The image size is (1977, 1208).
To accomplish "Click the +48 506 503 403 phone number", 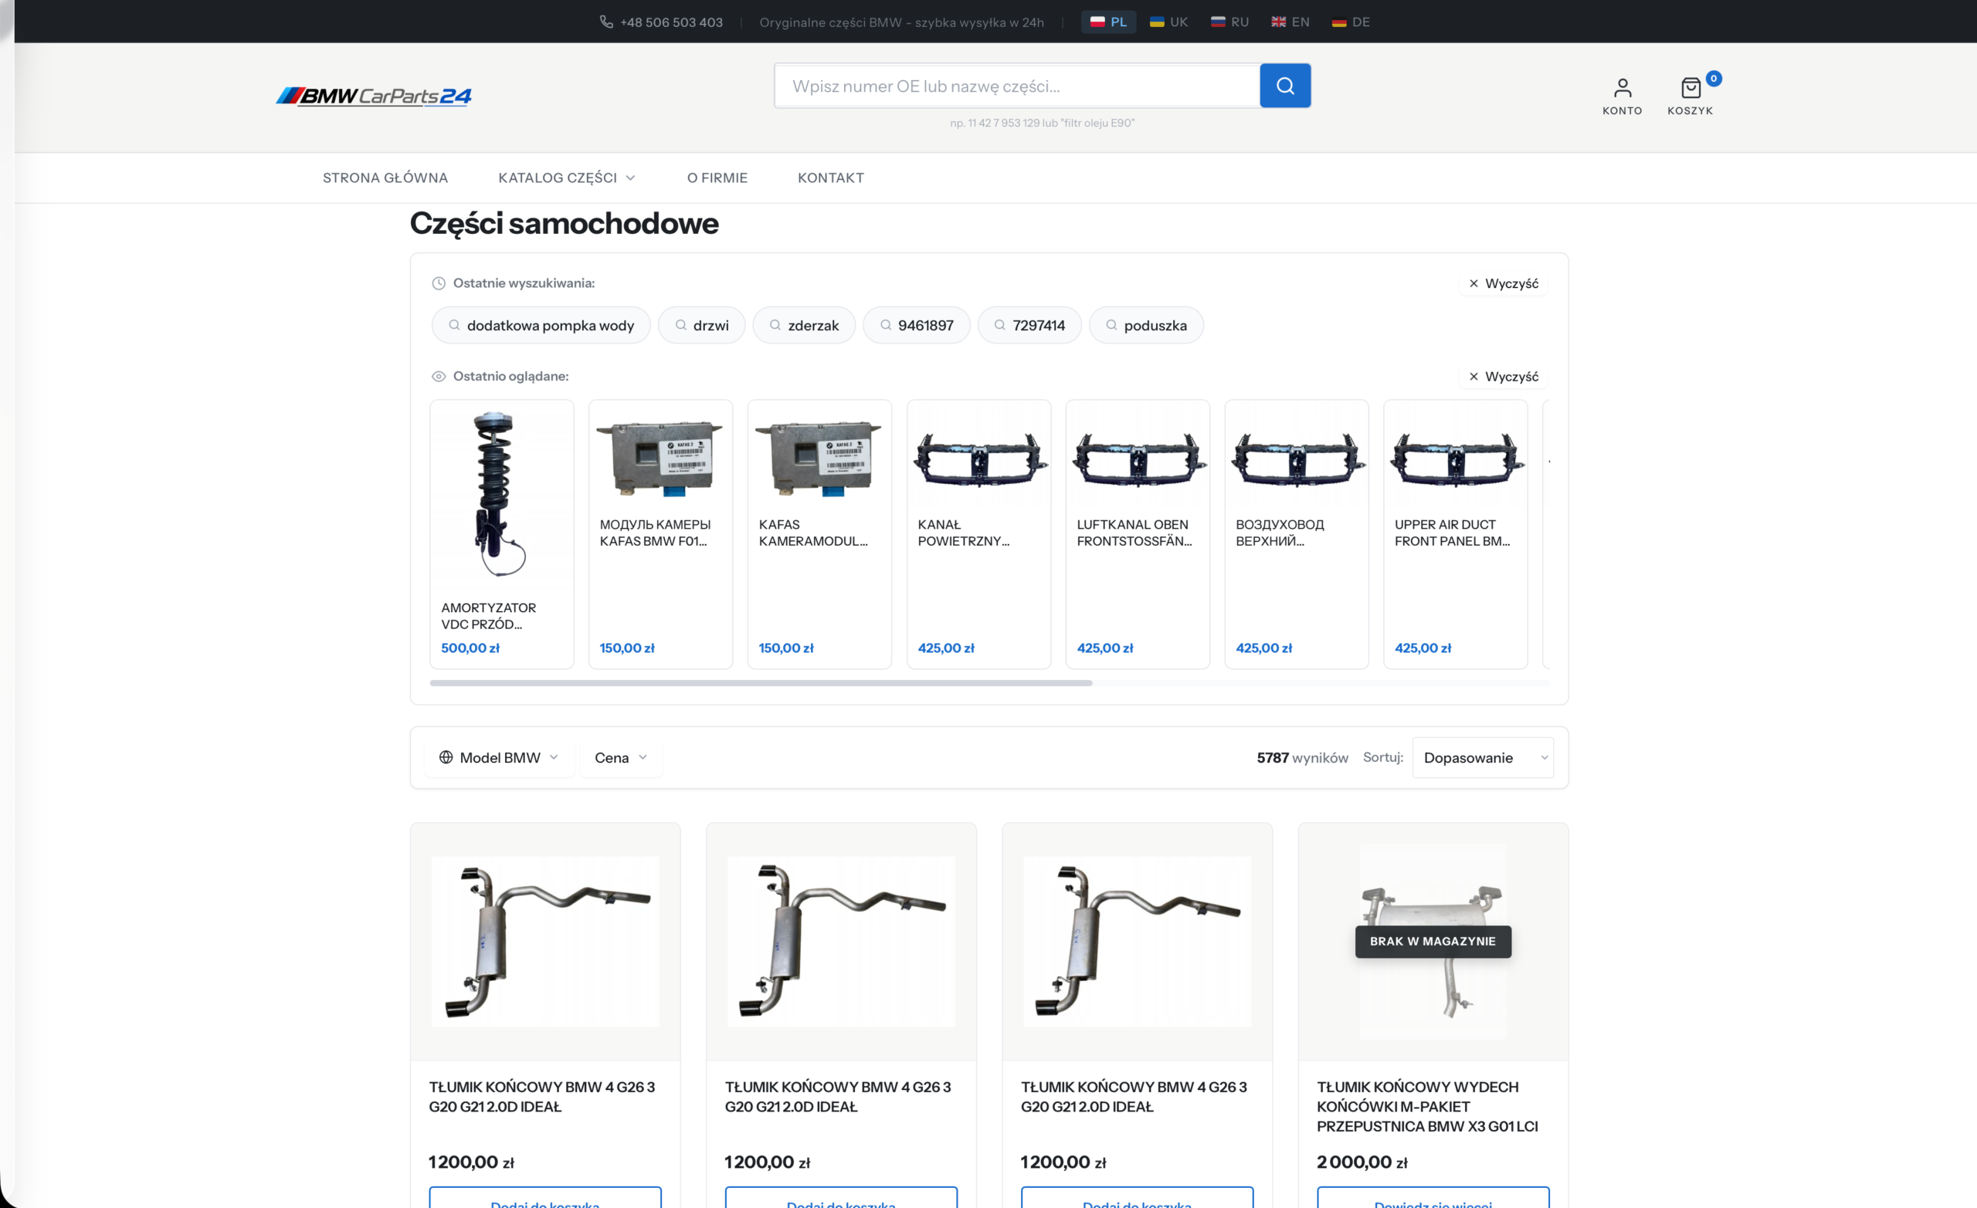I will pyautogui.click(x=672, y=22).
